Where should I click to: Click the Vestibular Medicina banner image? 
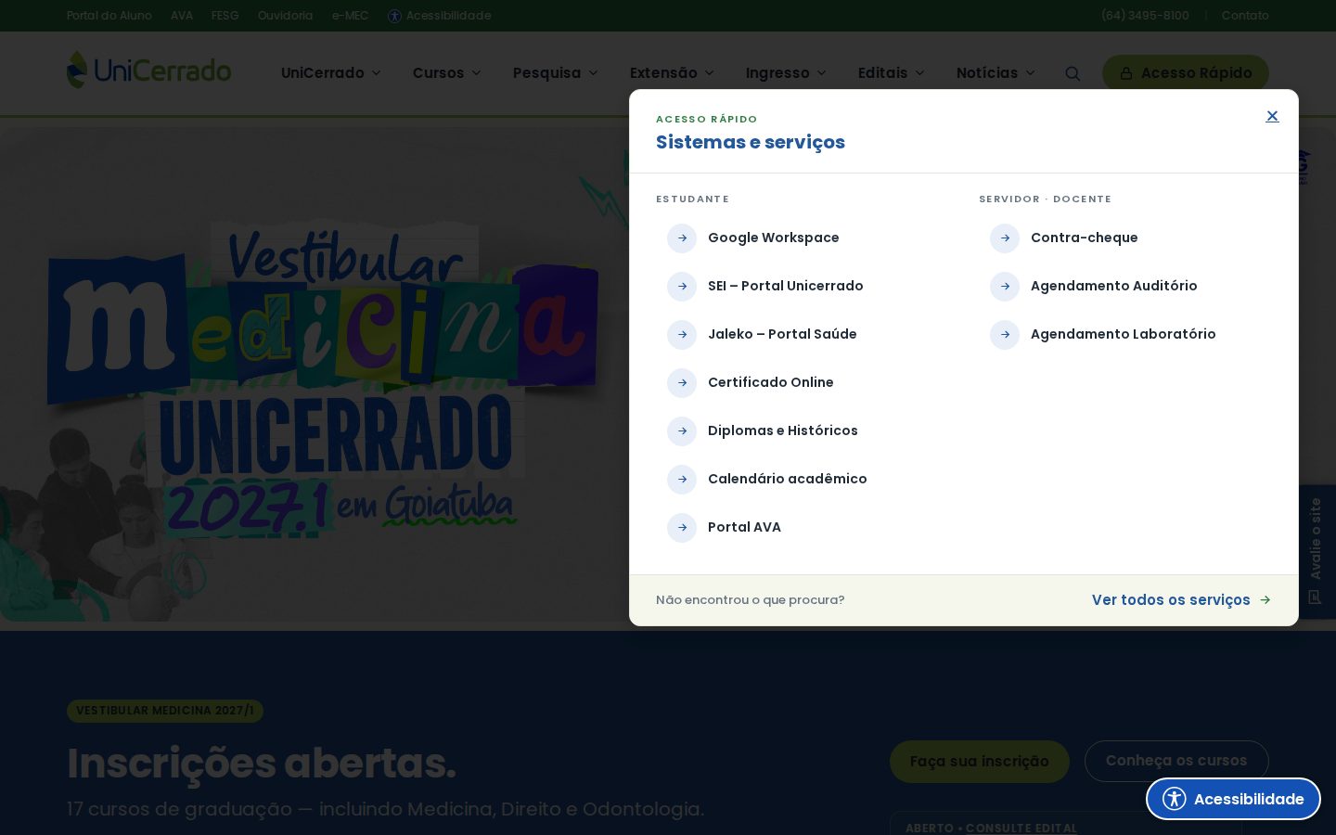pyautogui.click(x=315, y=374)
